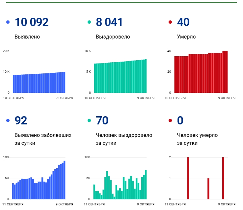Select the recovered total 8 041
Viewport: 243px width, 210px height.
pos(109,22)
